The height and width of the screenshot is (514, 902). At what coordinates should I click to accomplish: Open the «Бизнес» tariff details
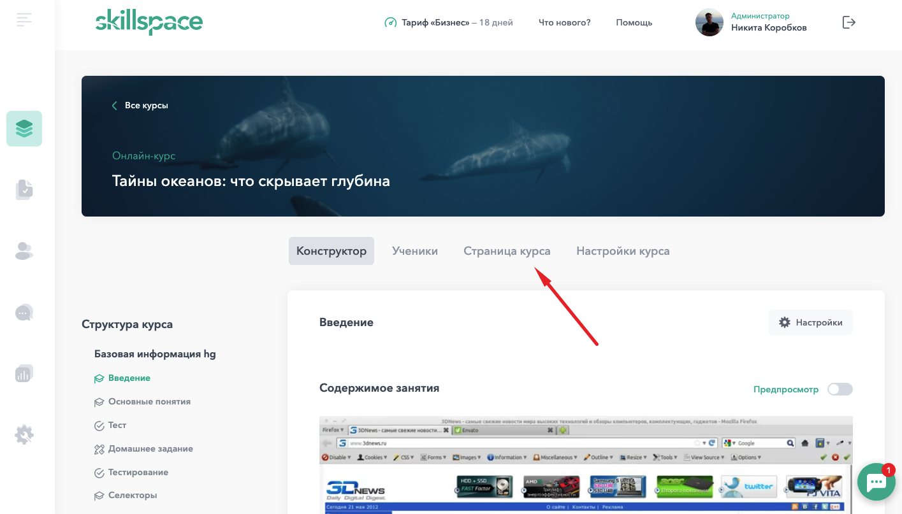pyautogui.click(x=449, y=22)
